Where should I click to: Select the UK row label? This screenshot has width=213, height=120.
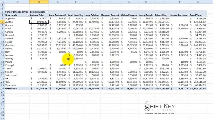point(17,79)
